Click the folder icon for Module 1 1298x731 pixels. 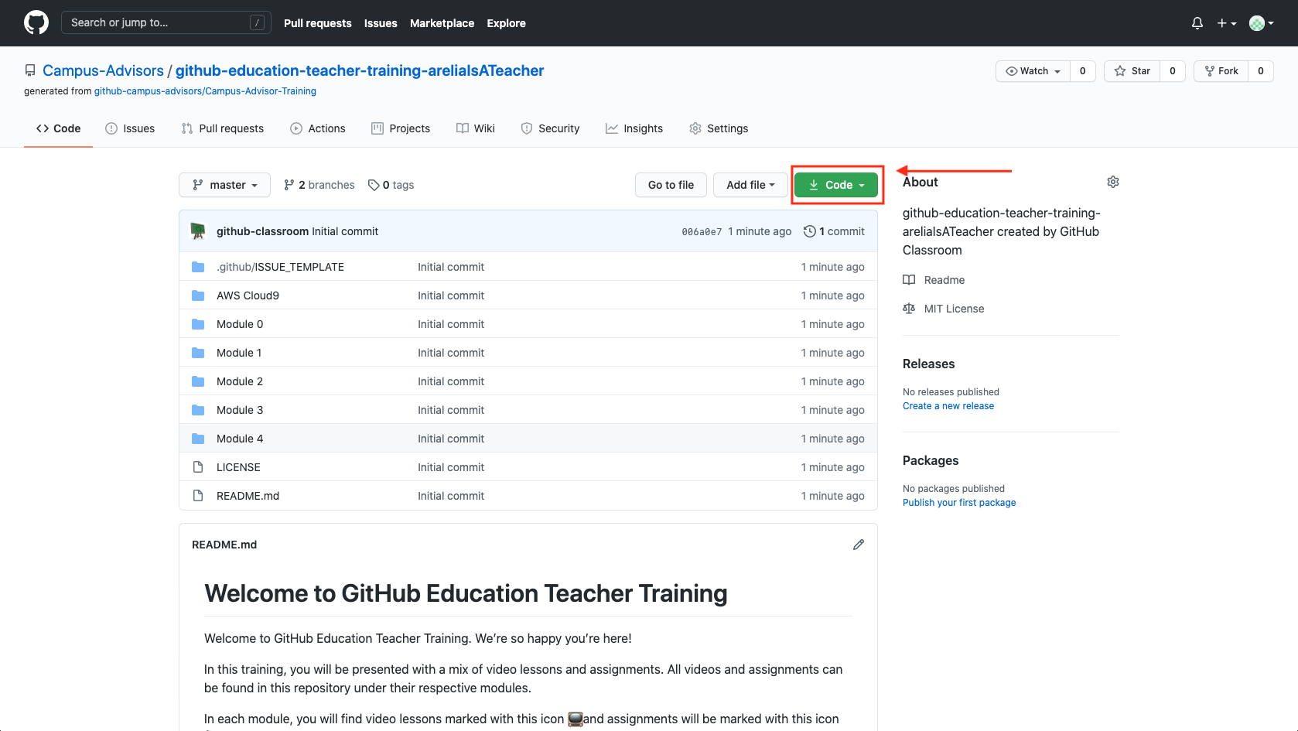(x=198, y=353)
